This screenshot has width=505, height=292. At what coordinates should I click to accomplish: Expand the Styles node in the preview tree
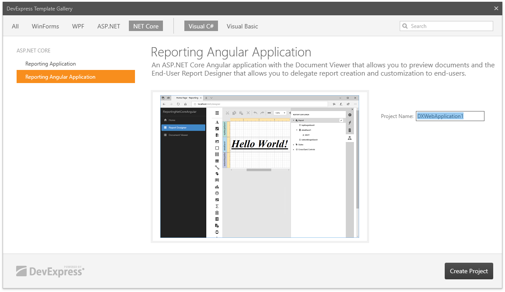pos(294,144)
